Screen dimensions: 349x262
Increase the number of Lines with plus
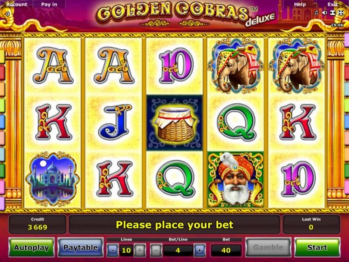point(140,250)
